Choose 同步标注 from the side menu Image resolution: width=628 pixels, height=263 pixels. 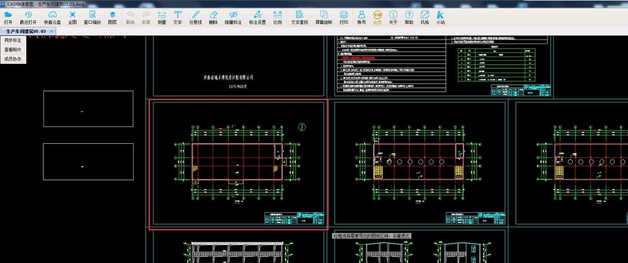[x=13, y=40]
